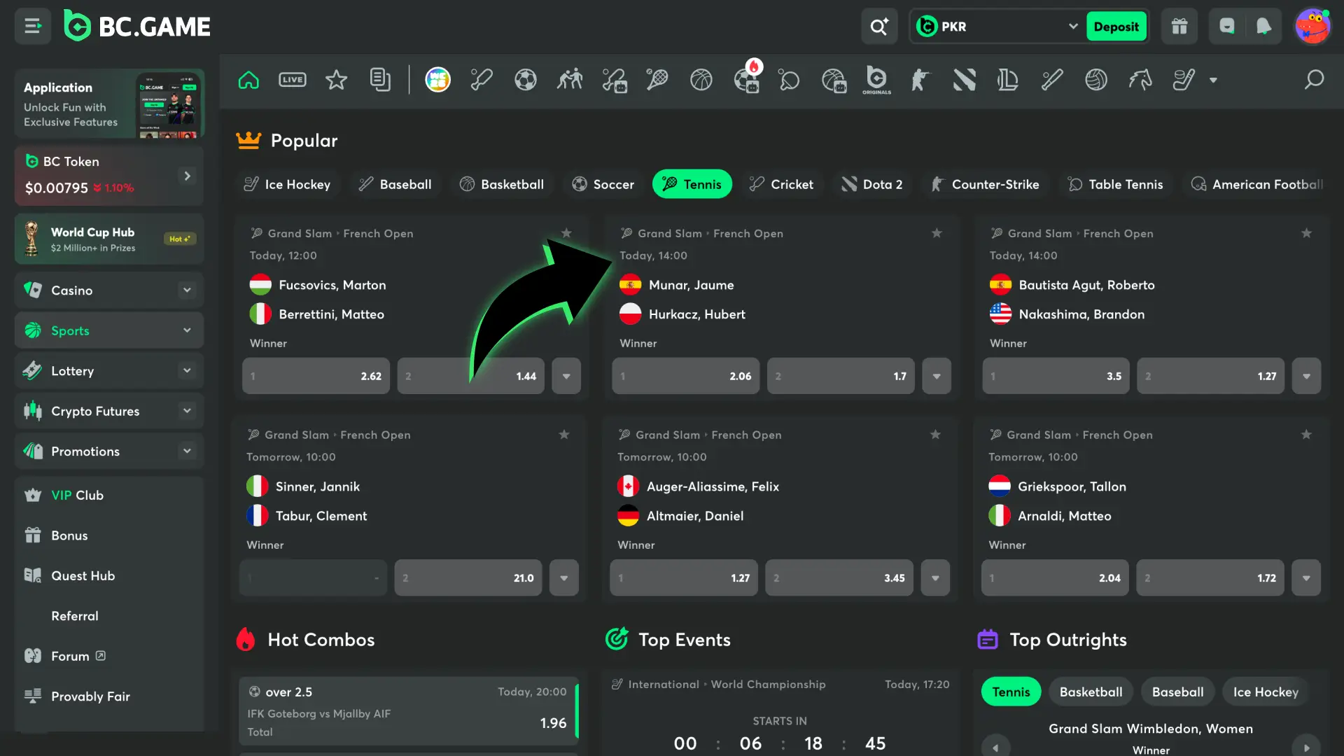This screenshot has width=1344, height=756.
Task: Open the hamburger sidebar menu
Action: click(x=32, y=27)
